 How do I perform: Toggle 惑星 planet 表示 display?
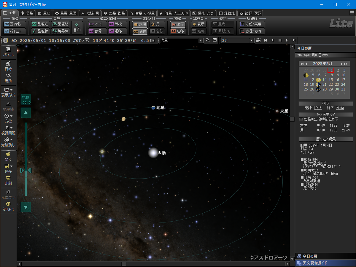click(178, 24)
